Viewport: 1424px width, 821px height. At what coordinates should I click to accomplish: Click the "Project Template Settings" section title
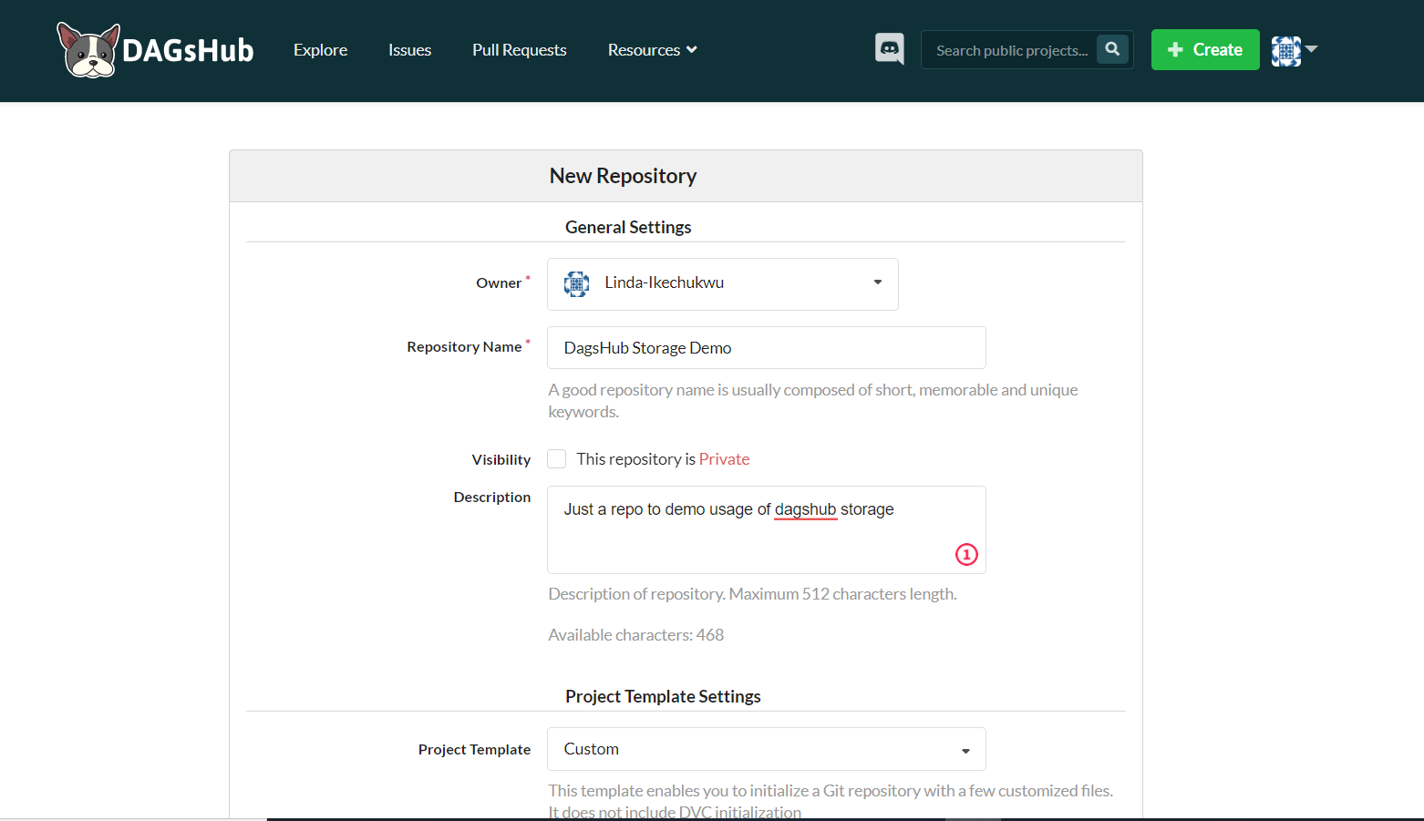tap(663, 696)
